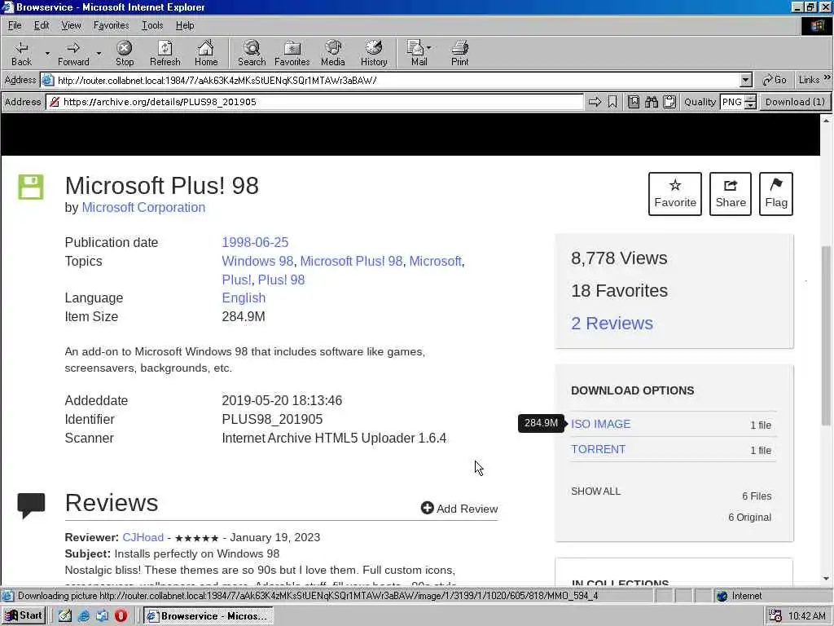Click the system tray scheduler icon

pyautogui.click(x=775, y=616)
